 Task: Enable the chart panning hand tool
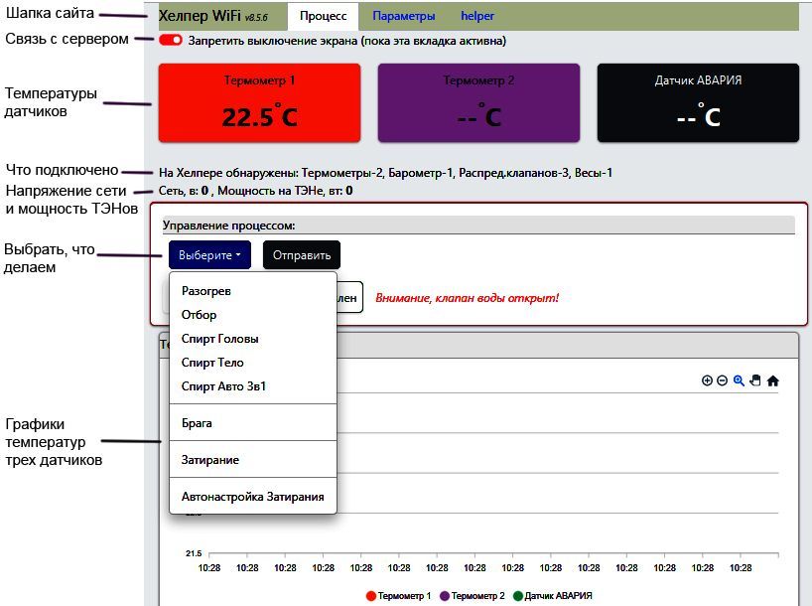(754, 380)
